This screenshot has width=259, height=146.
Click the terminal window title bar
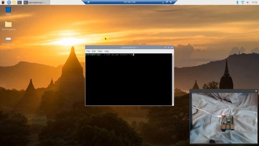(129, 47)
